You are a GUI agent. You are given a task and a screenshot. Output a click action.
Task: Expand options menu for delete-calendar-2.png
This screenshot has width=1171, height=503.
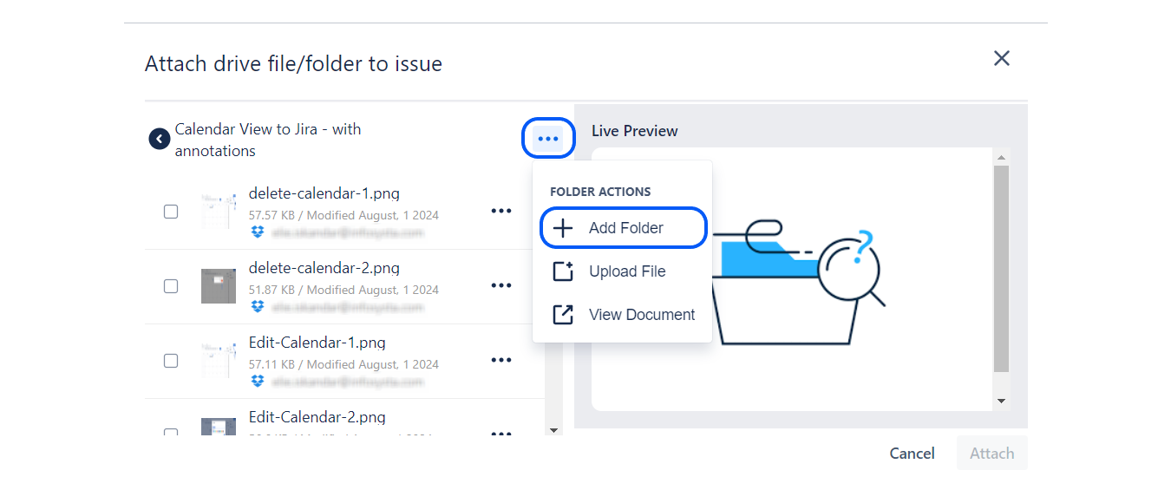coord(501,285)
